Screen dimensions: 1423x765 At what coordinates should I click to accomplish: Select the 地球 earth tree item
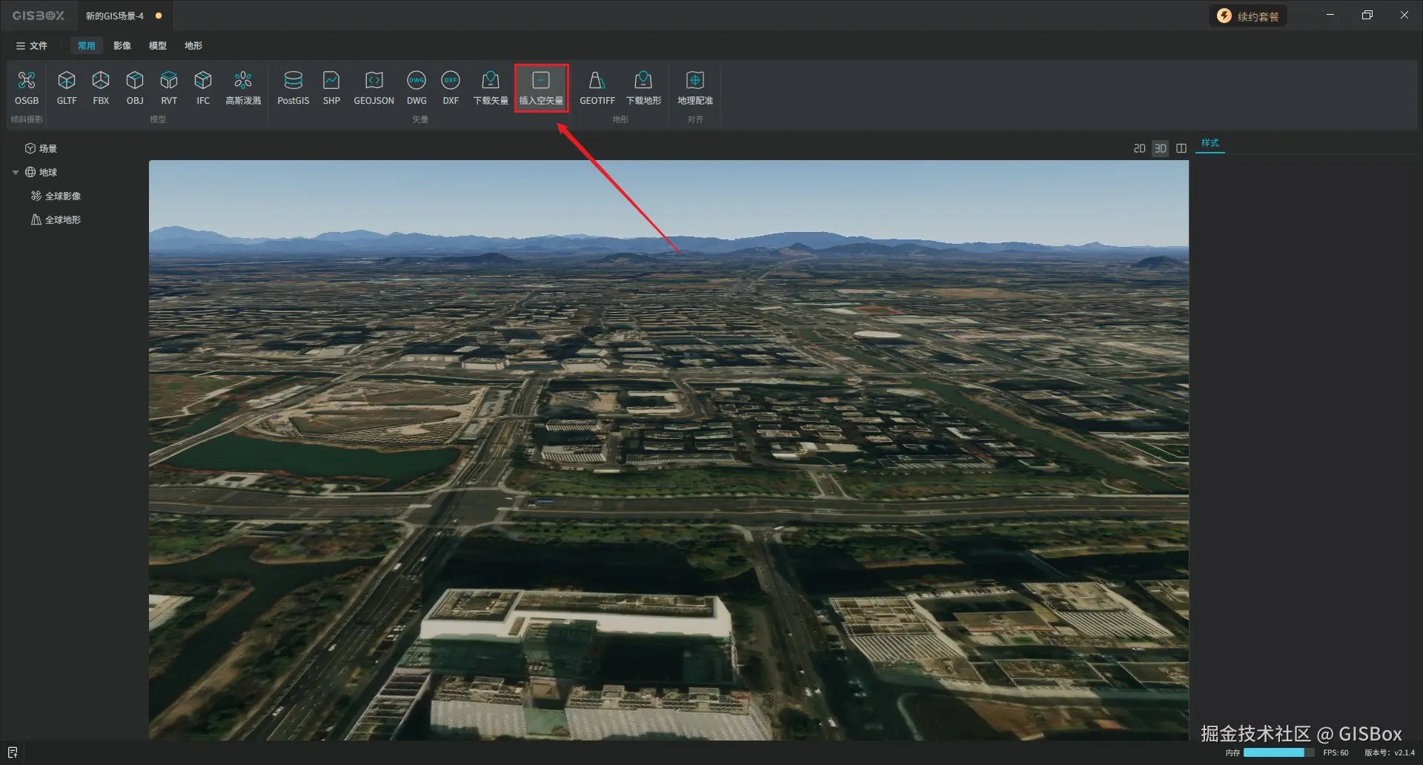pyautogui.click(x=42, y=173)
